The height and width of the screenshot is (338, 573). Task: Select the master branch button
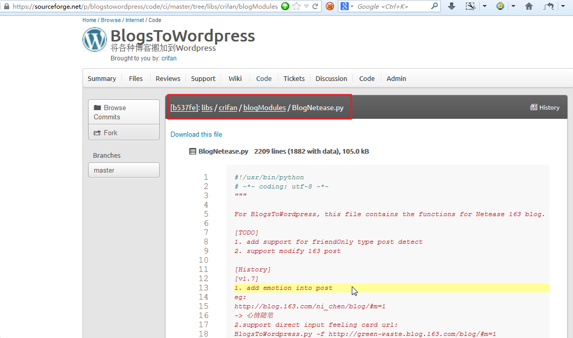tap(124, 170)
